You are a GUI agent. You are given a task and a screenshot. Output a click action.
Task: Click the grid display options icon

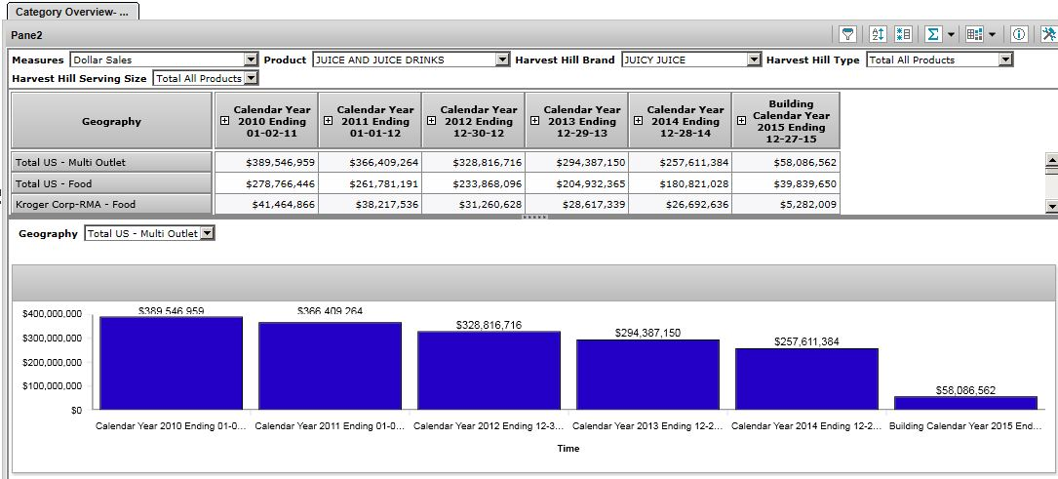[974, 34]
